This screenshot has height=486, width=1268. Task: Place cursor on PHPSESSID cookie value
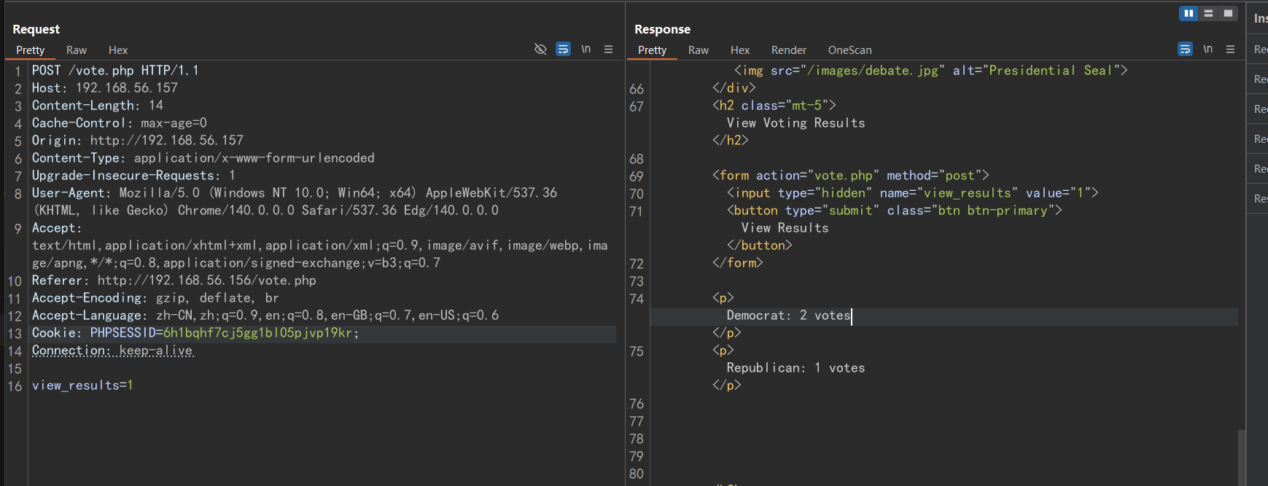pos(257,333)
